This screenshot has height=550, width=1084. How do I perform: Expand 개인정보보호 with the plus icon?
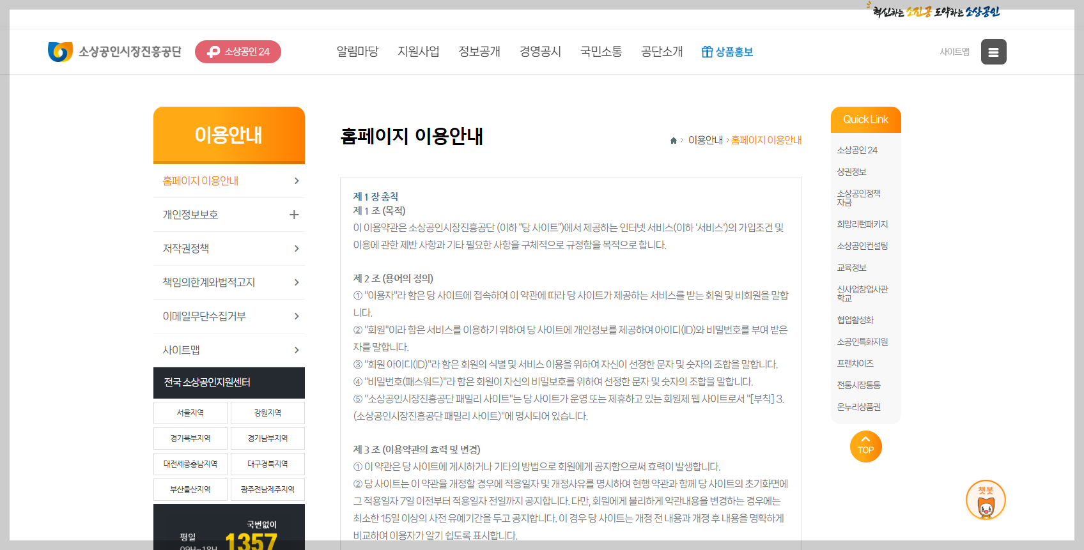click(294, 215)
